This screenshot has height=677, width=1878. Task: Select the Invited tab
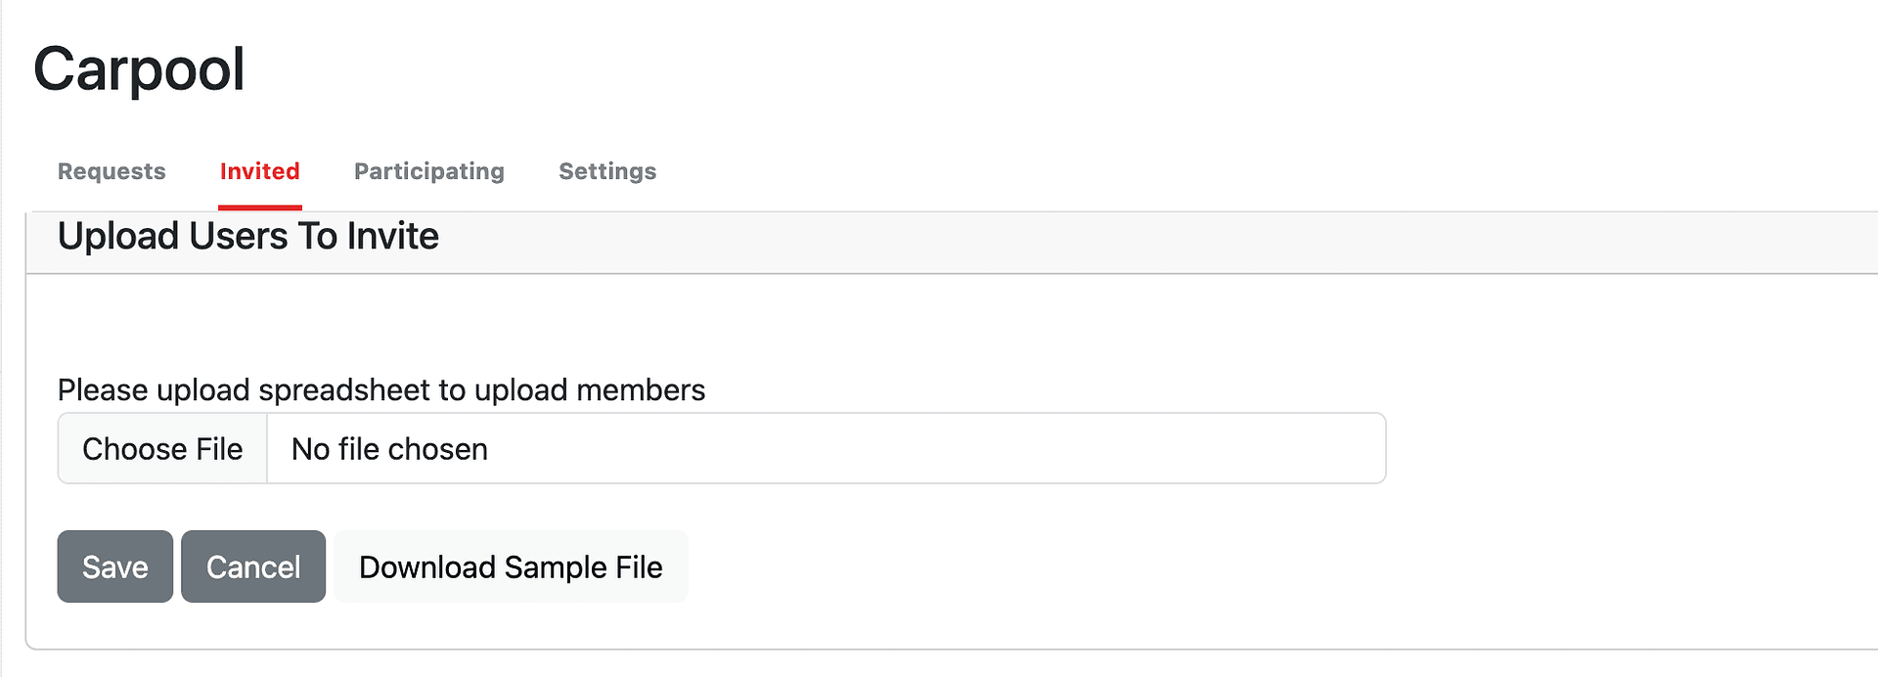tap(259, 171)
